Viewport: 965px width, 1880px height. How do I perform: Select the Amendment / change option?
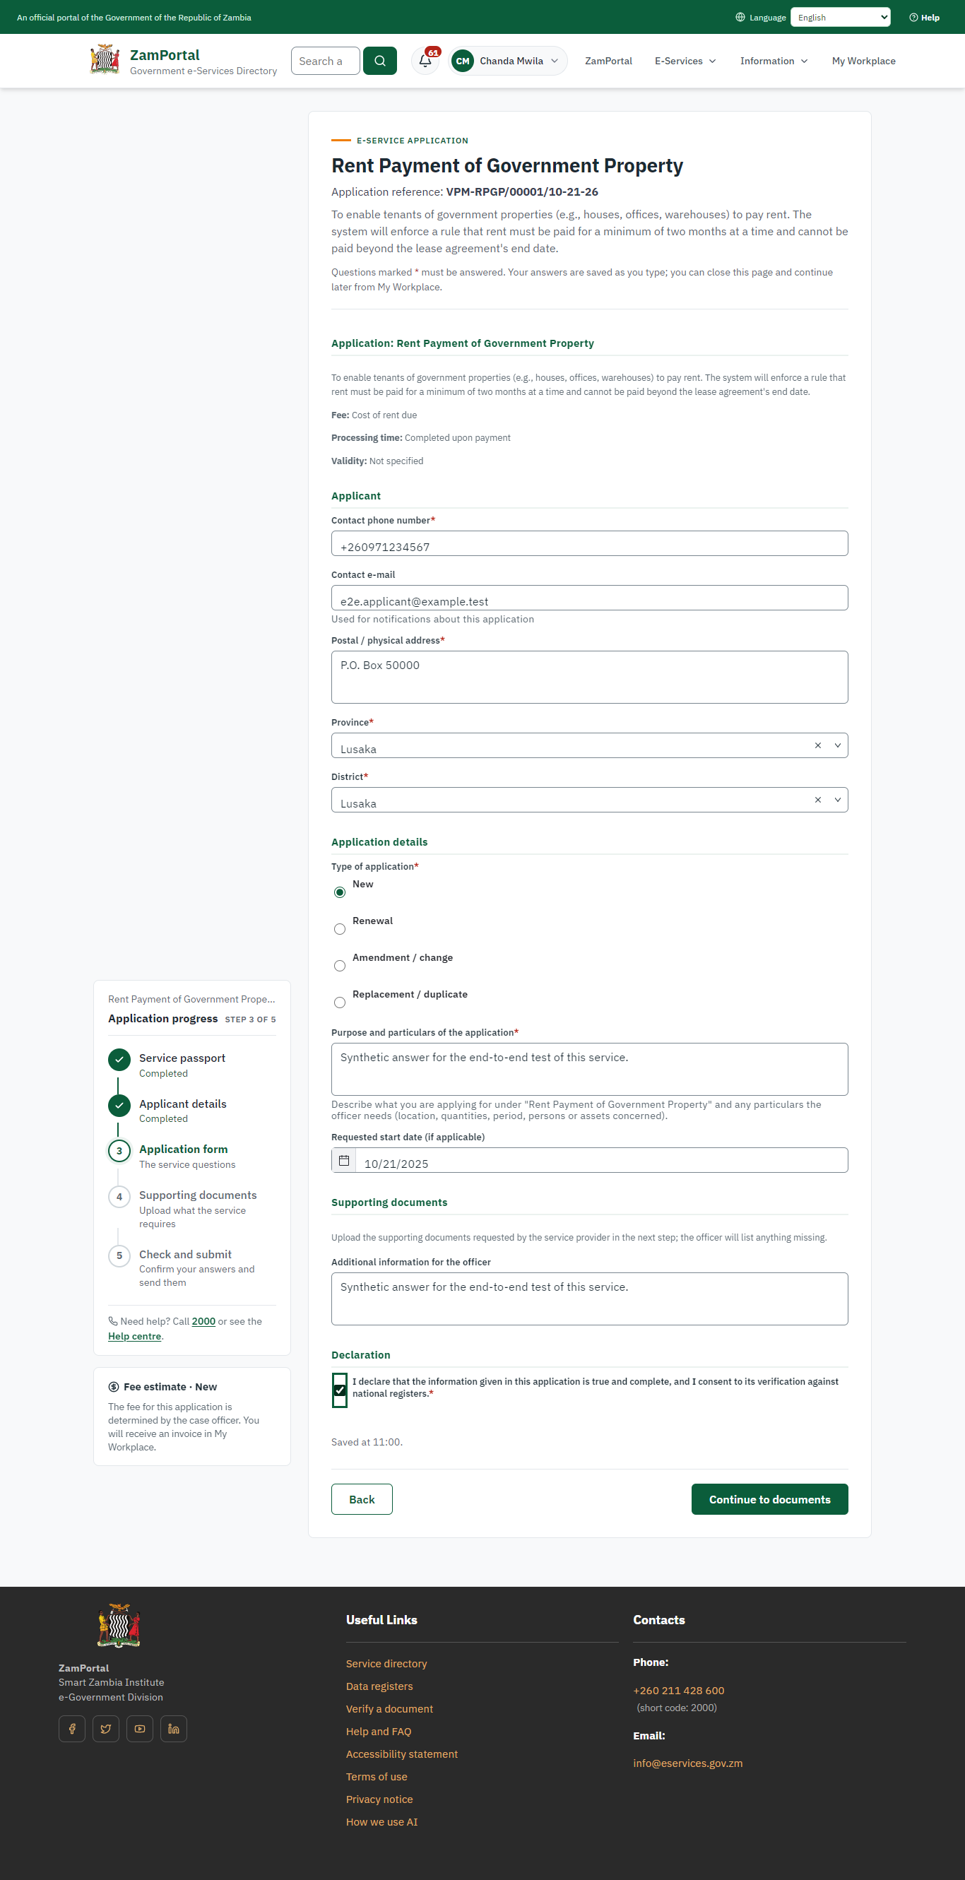pos(339,966)
